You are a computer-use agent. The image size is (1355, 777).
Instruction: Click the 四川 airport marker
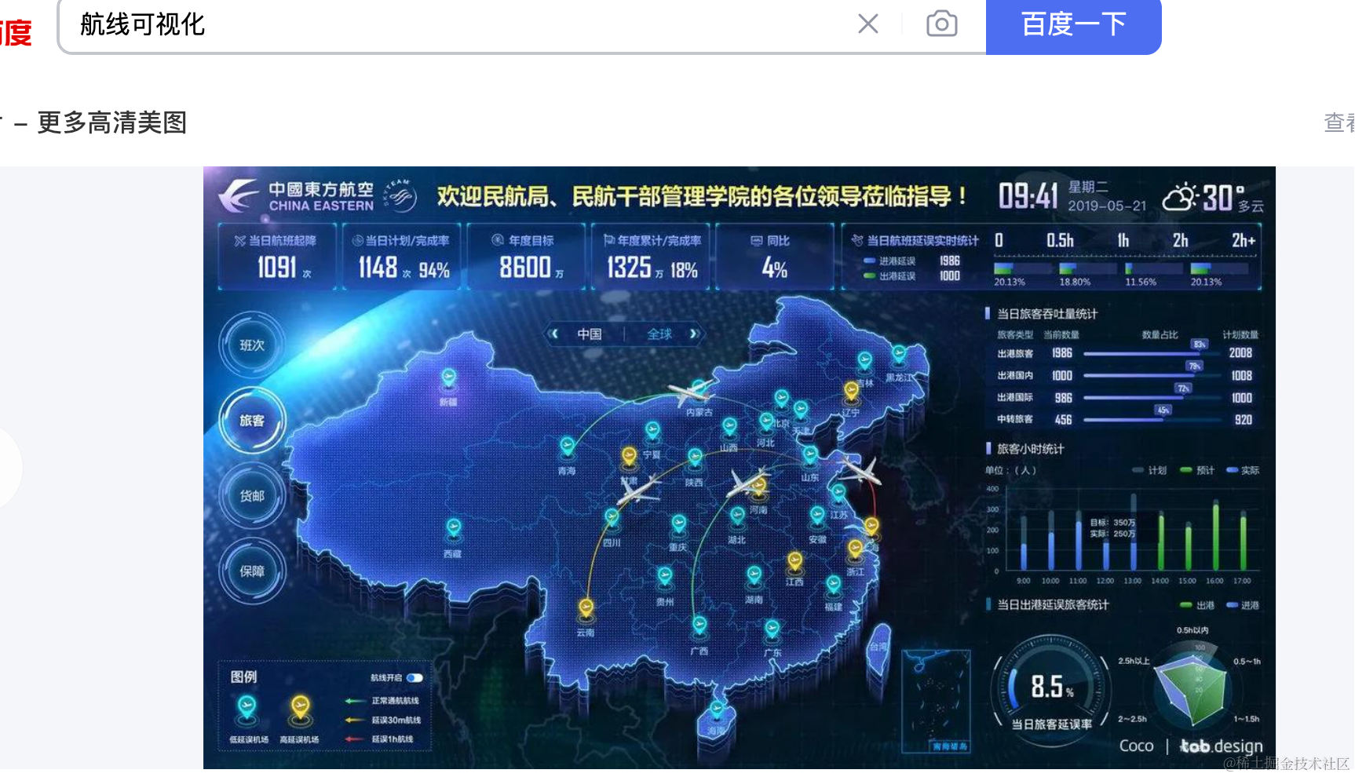click(x=612, y=519)
